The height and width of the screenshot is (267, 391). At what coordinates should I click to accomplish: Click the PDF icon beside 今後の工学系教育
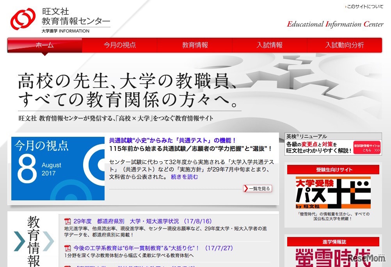click(x=68, y=248)
